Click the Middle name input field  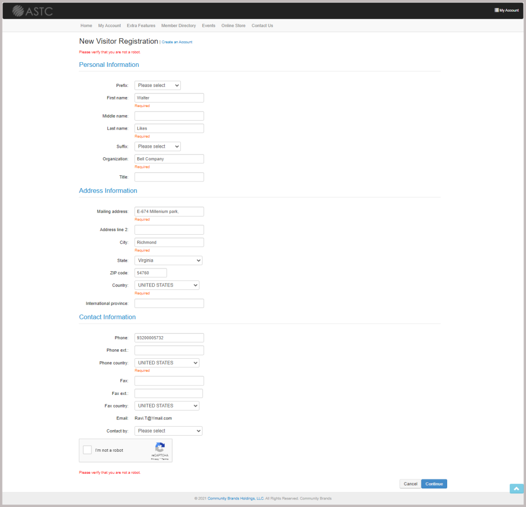pyautogui.click(x=169, y=116)
